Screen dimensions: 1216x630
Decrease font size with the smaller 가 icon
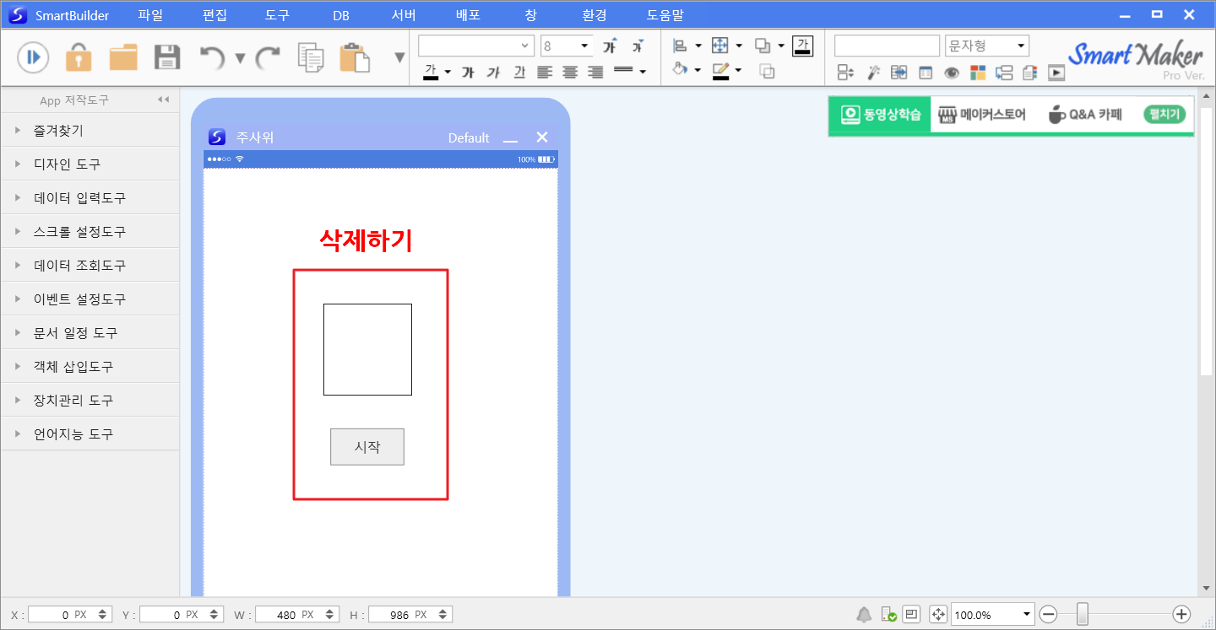(x=638, y=46)
